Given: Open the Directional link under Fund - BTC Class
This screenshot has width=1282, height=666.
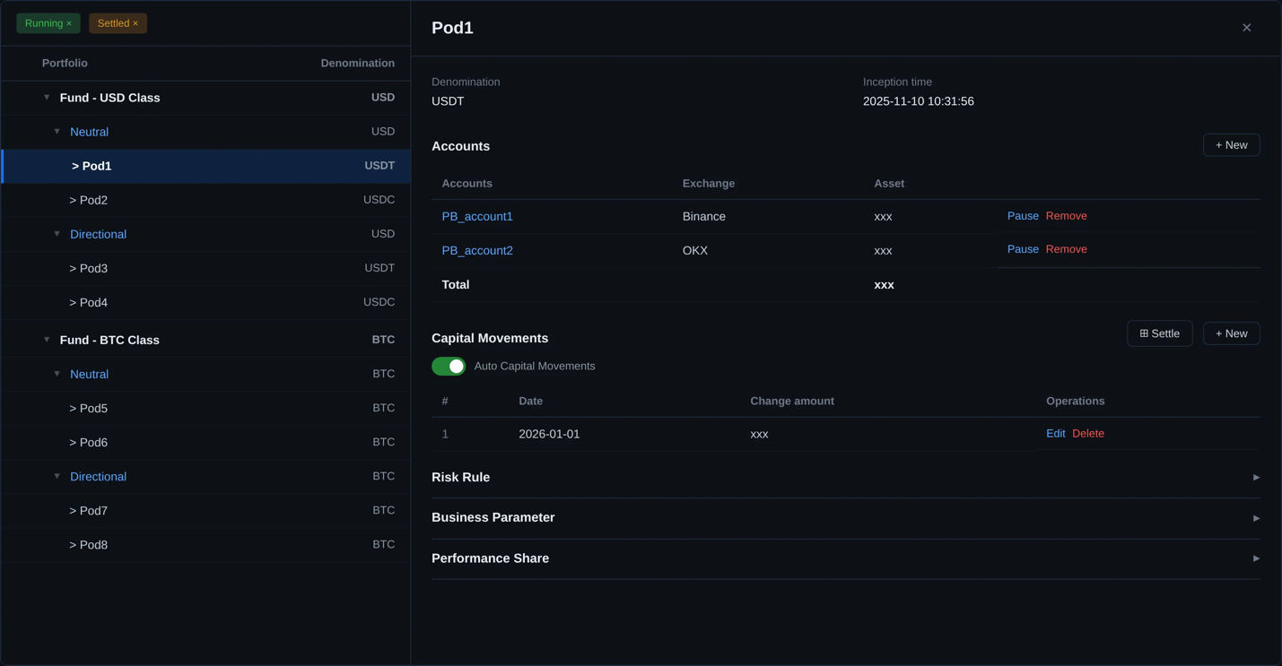Looking at the screenshot, I should click(98, 476).
